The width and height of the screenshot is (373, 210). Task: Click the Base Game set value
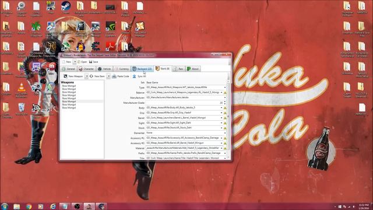tap(152, 82)
